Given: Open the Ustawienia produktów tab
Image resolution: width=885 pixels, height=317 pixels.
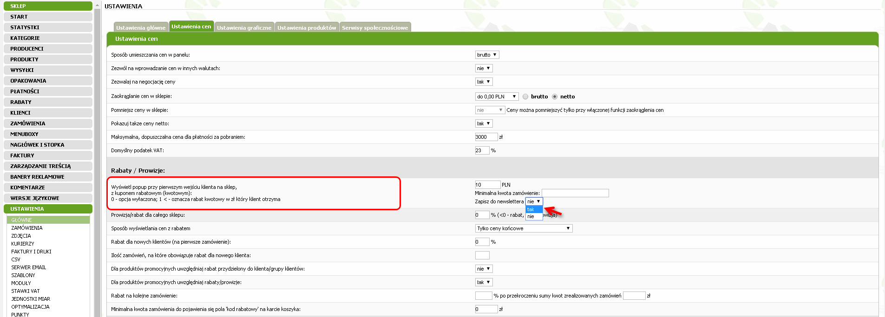Looking at the screenshot, I should tap(307, 27).
